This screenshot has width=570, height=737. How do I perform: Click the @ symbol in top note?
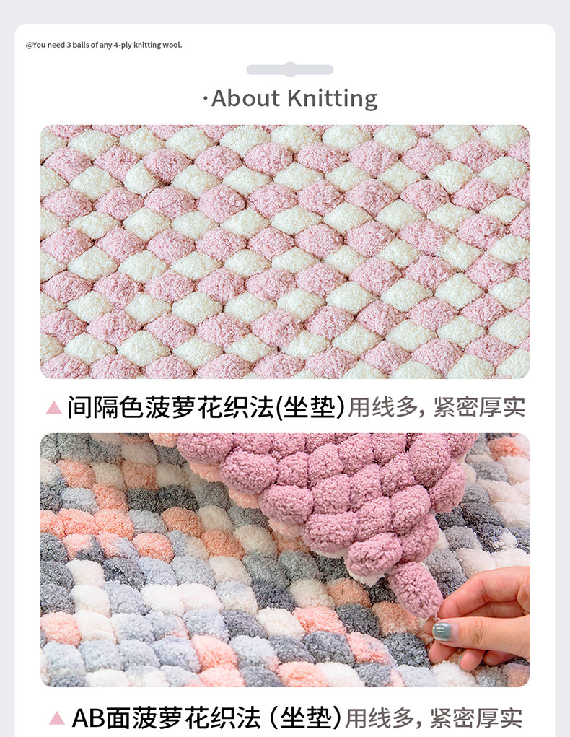[29, 45]
